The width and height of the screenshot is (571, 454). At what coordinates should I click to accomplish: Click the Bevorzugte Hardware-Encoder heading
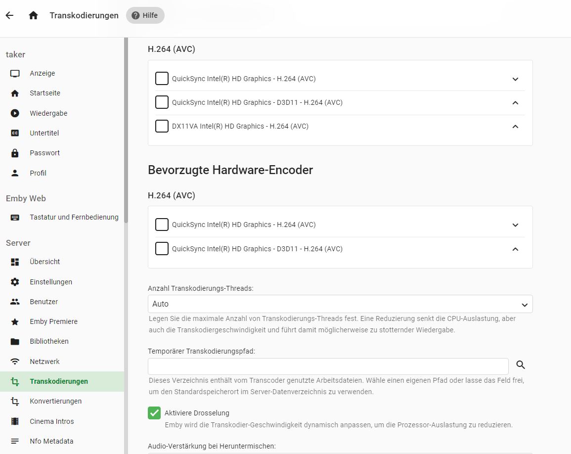coord(230,170)
